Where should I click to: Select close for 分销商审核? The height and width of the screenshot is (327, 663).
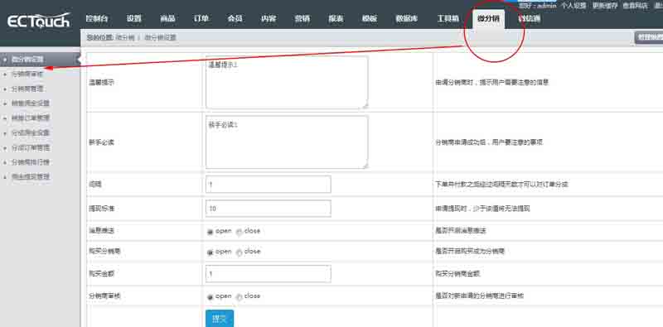point(239,297)
